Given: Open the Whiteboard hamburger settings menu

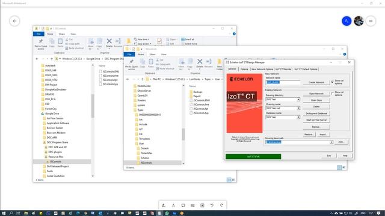Looking at the screenshot, I should [371, 21].
